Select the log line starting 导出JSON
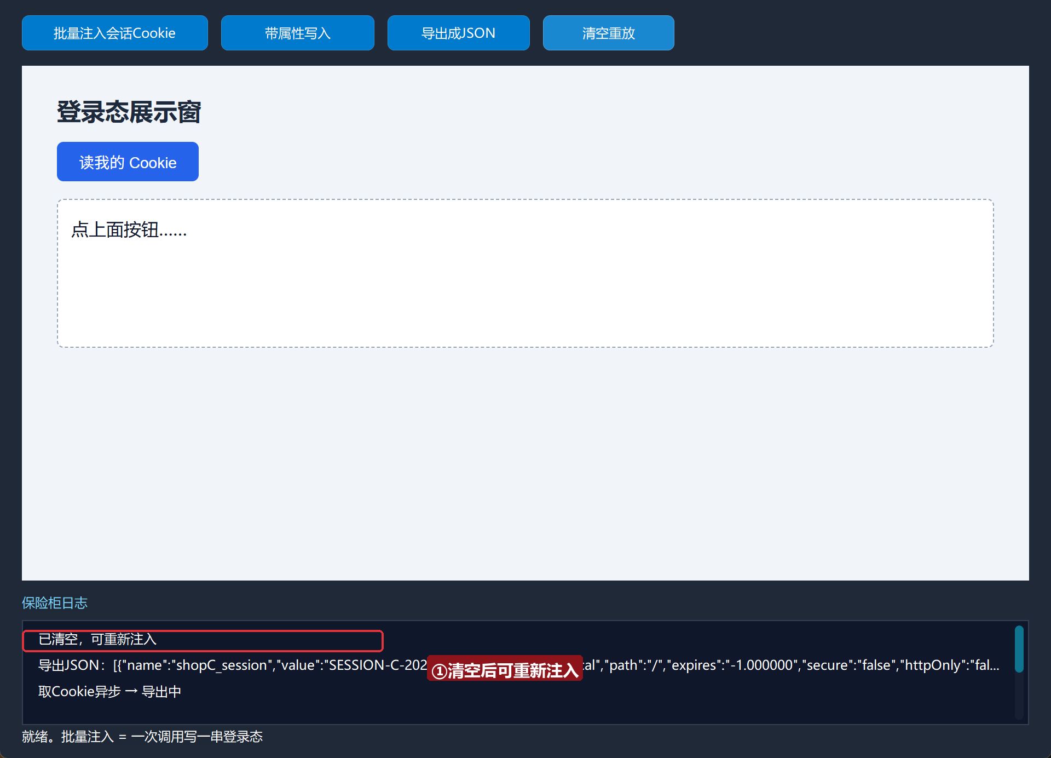The height and width of the screenshot is (758, 1051). click(x=519, y=665)
